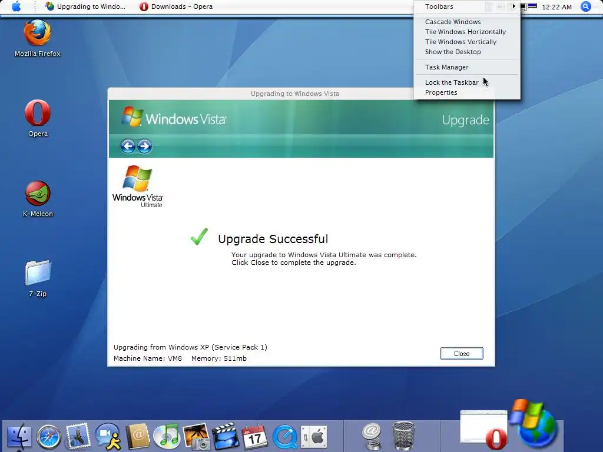
Task: Open the Toolbars submenu
Action: tap(467, 6)
